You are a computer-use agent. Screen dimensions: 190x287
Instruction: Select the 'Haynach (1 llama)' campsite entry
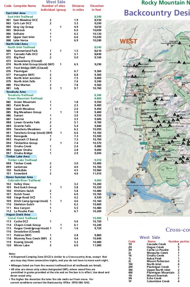26,139
